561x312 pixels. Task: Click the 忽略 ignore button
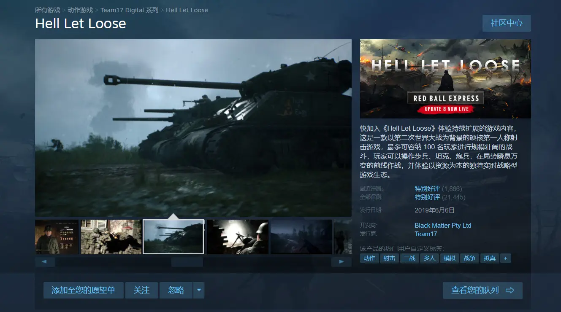(x=176, y=290)
